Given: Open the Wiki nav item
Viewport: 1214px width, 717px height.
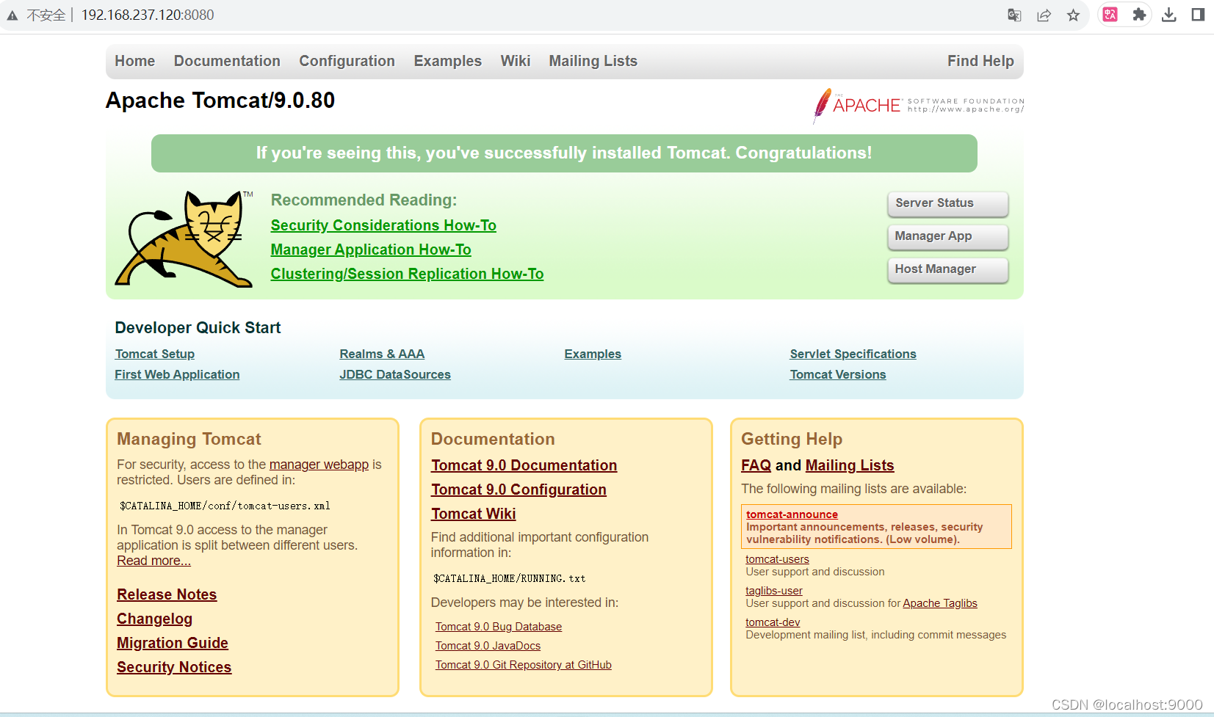Looking at the screenshot, I should click(x=516, y=61).
